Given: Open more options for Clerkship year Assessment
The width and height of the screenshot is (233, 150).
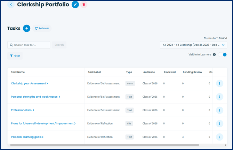Looking at the screenshot, I should [220, 83].
